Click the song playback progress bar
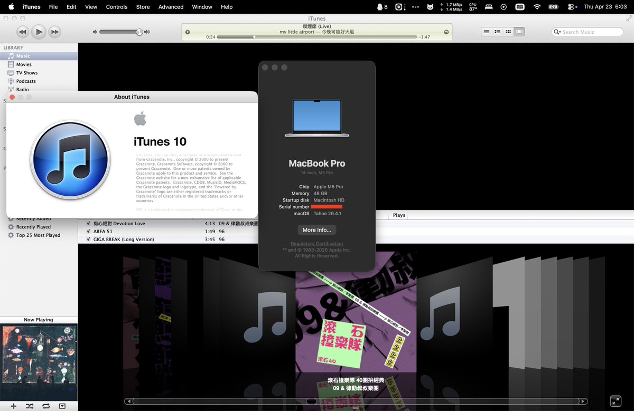The width and height of the screenshot is (634, 411). click(x=317, y=37)
